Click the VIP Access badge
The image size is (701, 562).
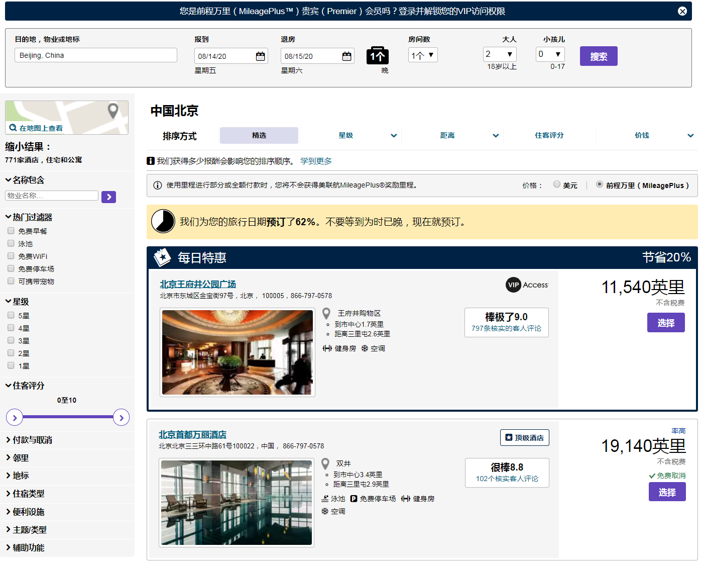[x=527, y=285]
